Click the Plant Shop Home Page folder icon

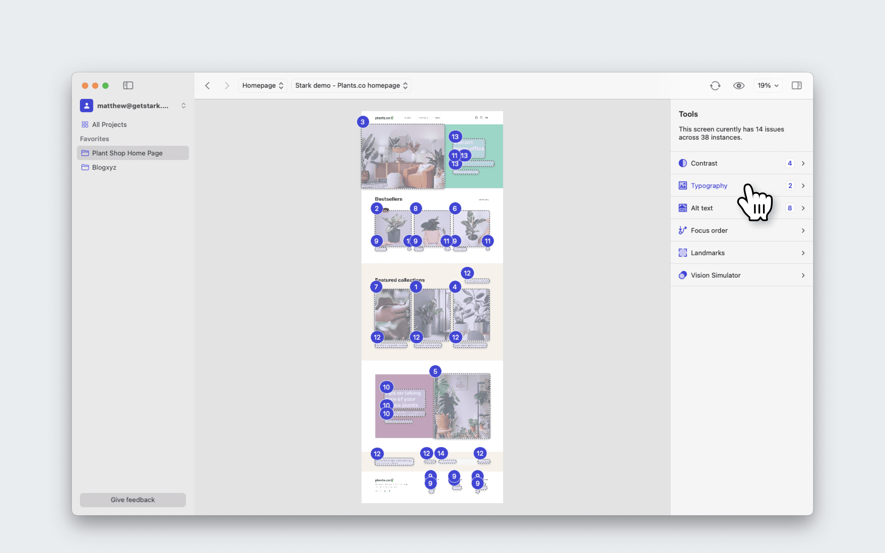[x=85, y=153]
